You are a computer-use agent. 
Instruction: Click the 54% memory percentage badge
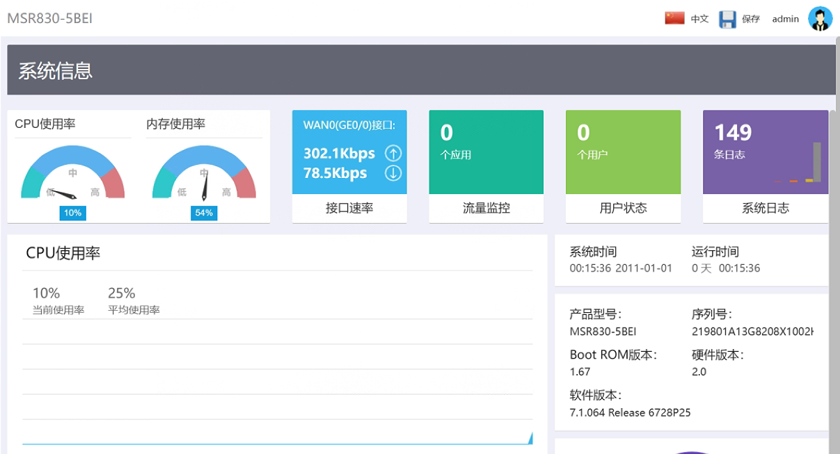point(204,213)
